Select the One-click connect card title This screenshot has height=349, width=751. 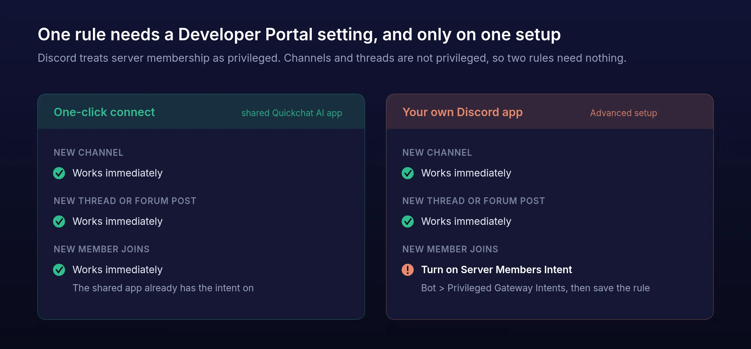coord(104,112)
